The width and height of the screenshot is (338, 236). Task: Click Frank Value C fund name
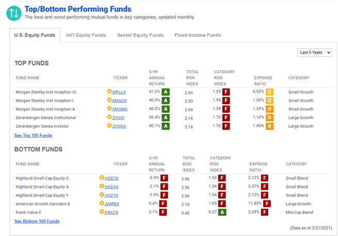point(28,212)
